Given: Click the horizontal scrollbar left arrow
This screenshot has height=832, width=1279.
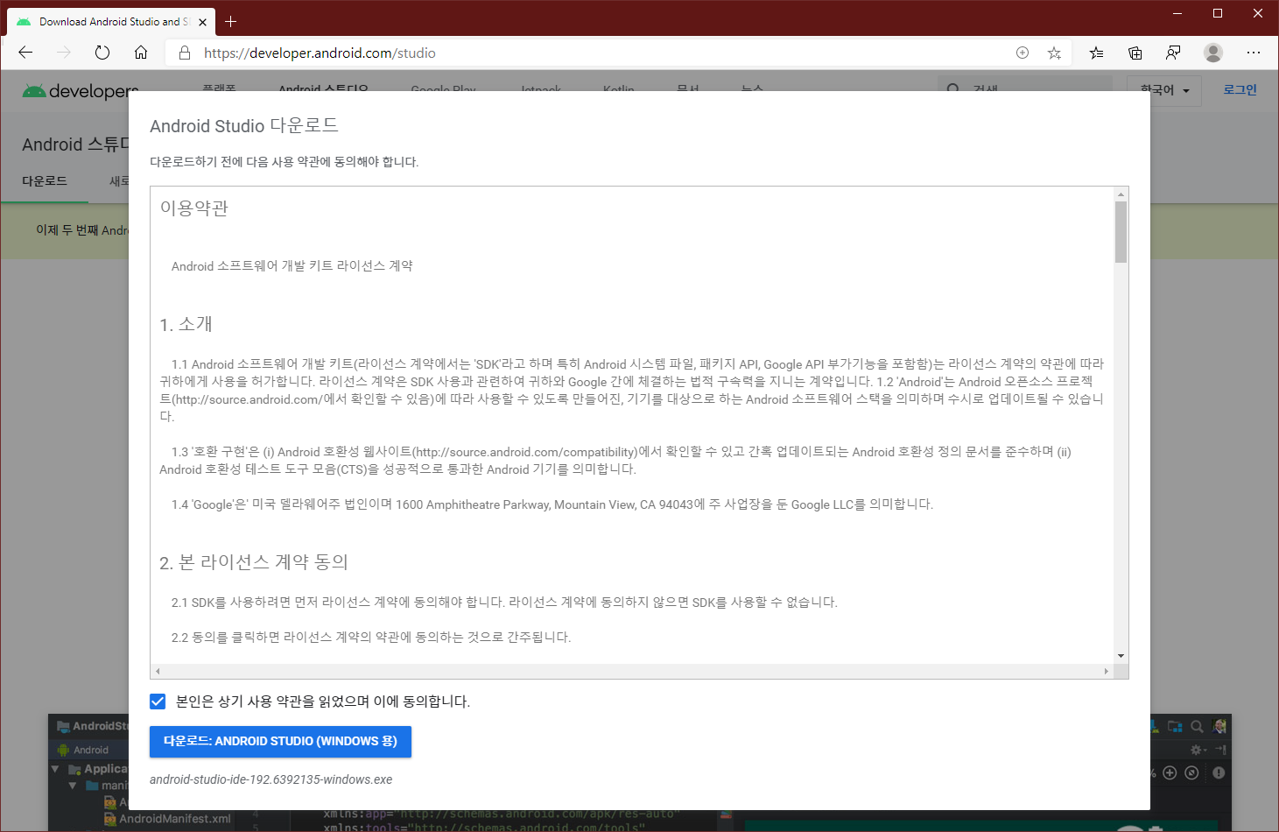Looking at the screenshot, I should coord(158,671).
